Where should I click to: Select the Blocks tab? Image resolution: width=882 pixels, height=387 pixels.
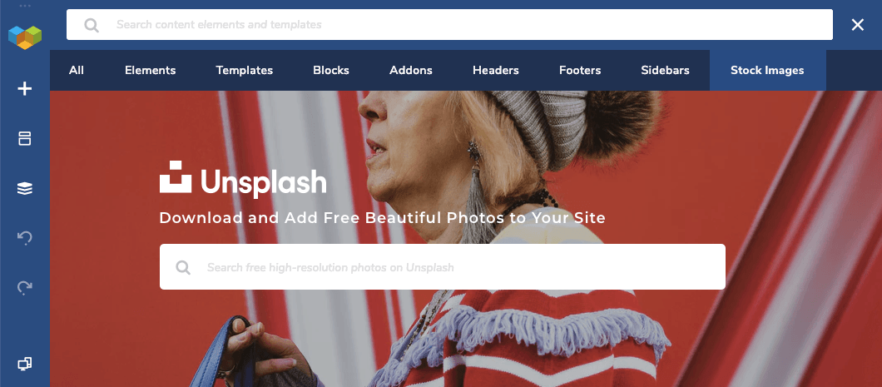point(331,70)
